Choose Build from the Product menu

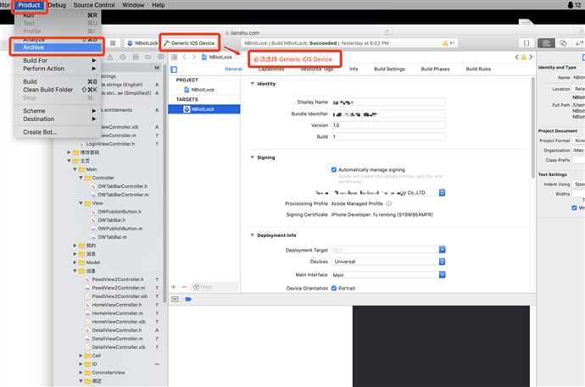[57, 81]
